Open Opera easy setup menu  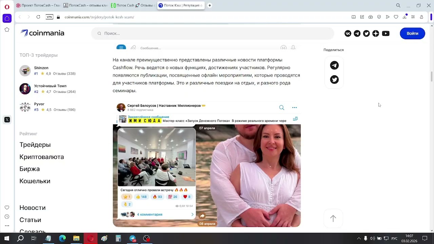point(413,17)
